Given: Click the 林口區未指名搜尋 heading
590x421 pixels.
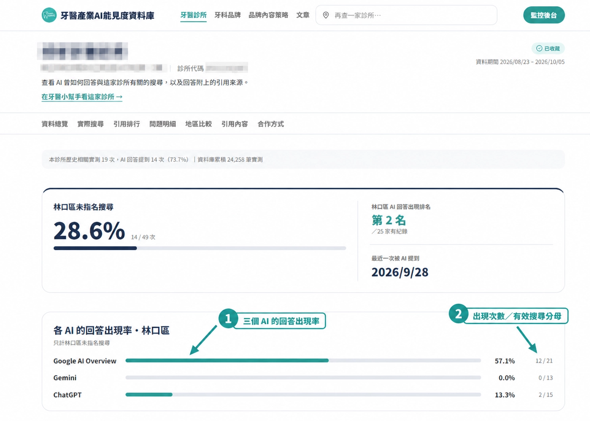Looking at the screenshot, I should pos(83,207).
